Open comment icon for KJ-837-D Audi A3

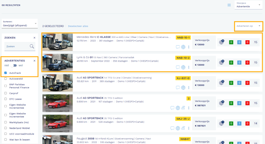(x=178, y=88)
